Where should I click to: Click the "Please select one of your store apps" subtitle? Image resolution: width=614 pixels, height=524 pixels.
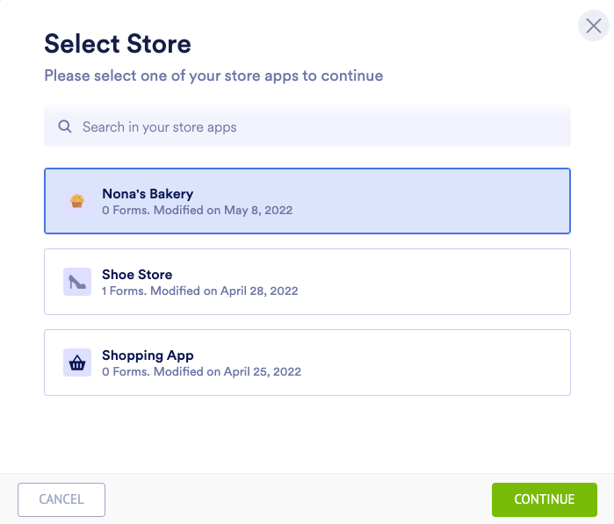(213, 75)
